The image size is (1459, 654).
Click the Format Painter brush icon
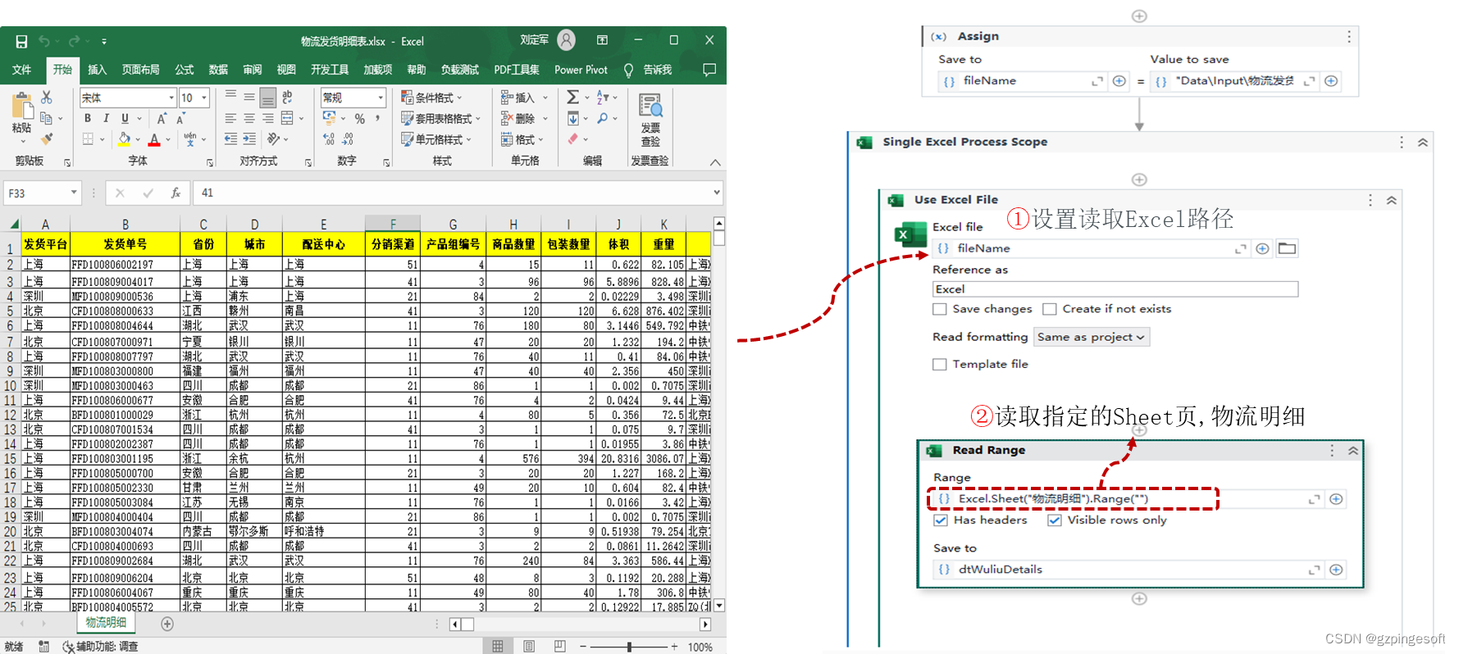pos(47,139)
